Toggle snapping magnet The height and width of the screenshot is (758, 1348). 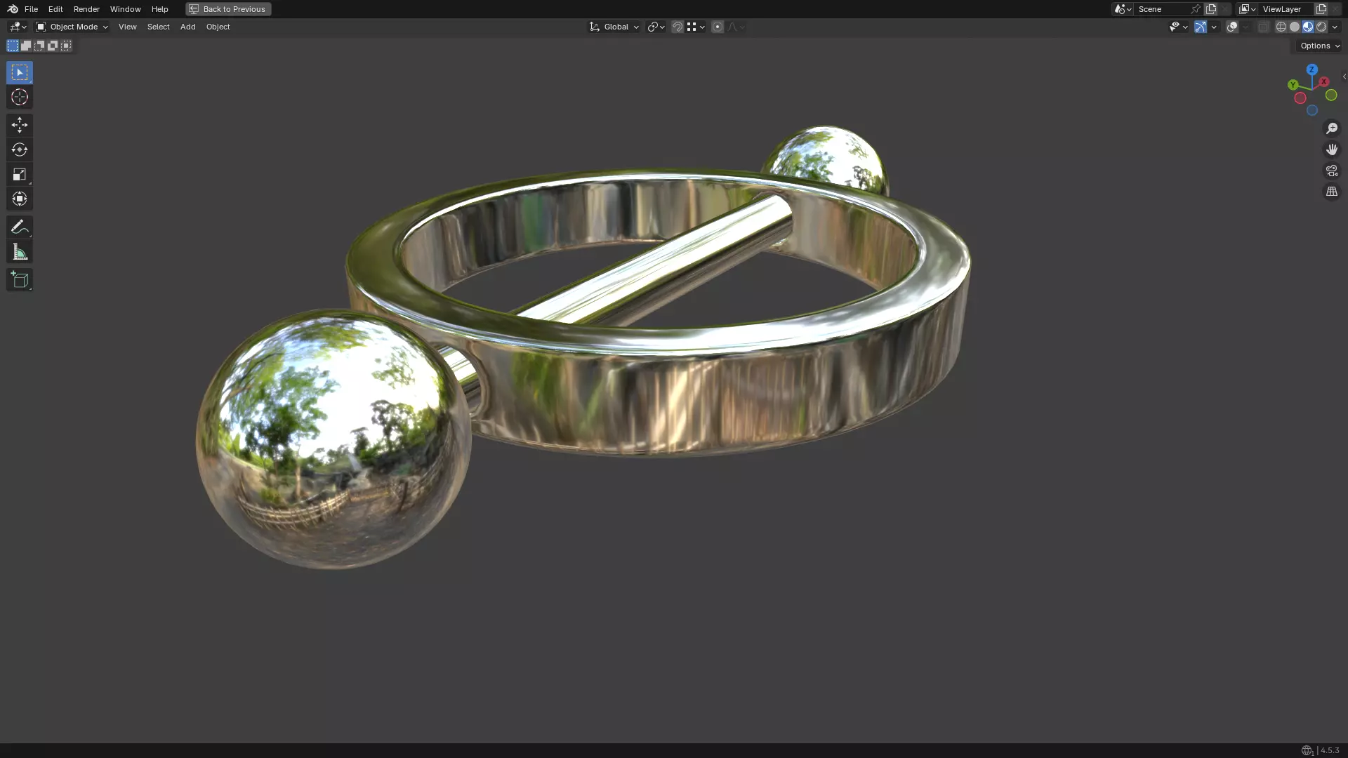coord(678,27)
